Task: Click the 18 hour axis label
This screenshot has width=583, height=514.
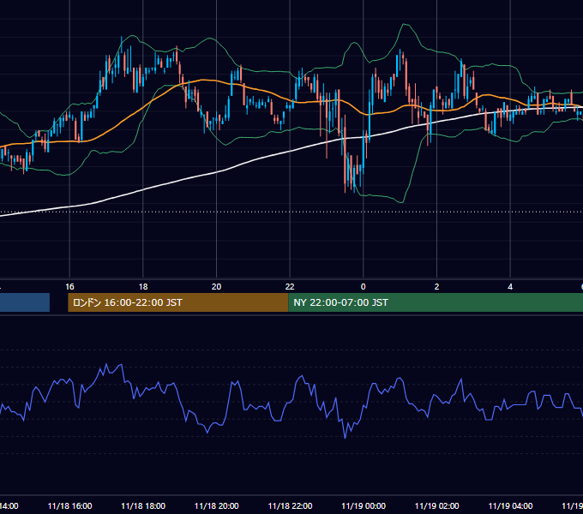Action: click(x=143, y=287)
